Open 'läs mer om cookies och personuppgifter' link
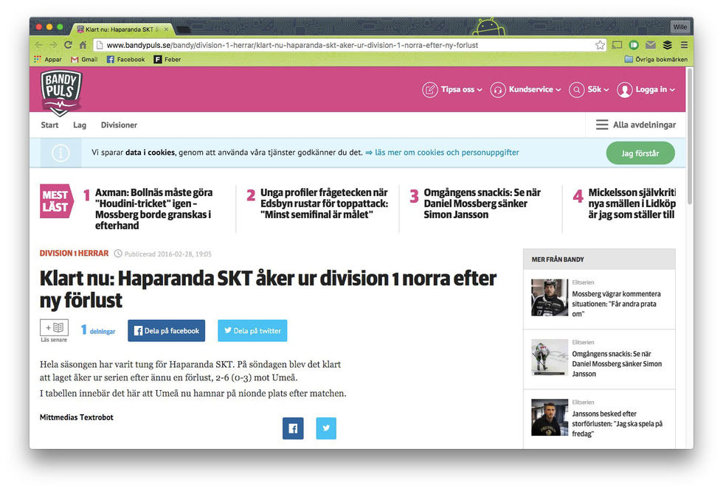723x491 pixels. (446, 153)
